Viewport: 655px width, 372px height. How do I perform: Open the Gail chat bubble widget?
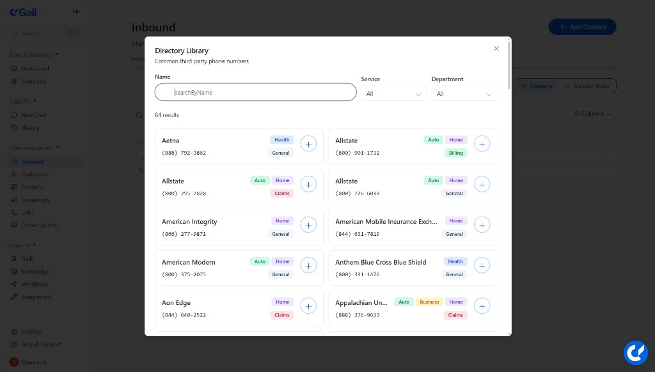pyautogui.click(x=635, y=352)
